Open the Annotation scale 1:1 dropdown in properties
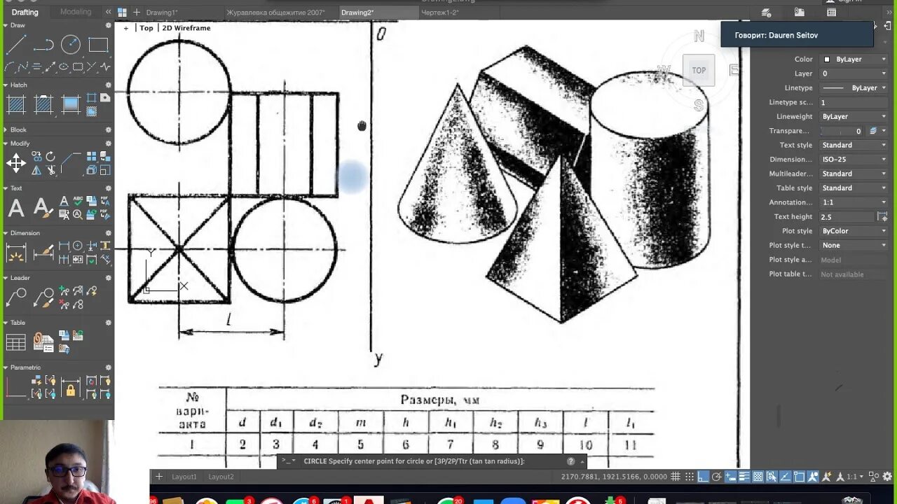 [854, 202]
